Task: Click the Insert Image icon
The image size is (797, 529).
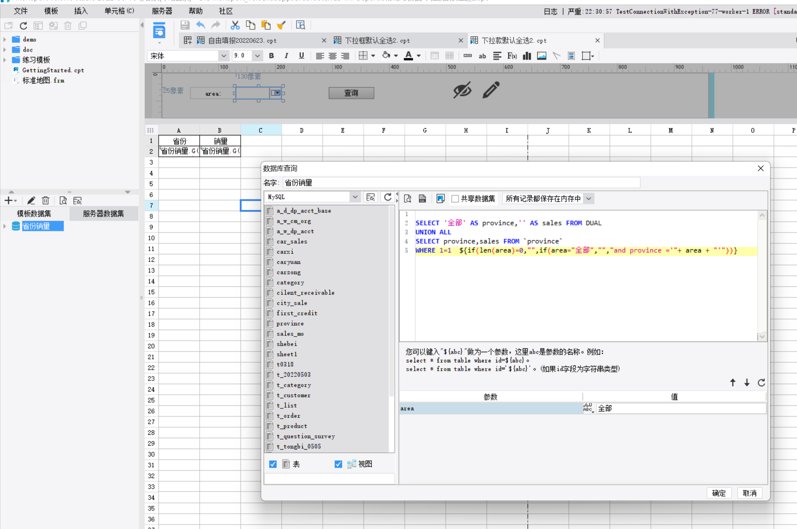Action: (541, 56)
